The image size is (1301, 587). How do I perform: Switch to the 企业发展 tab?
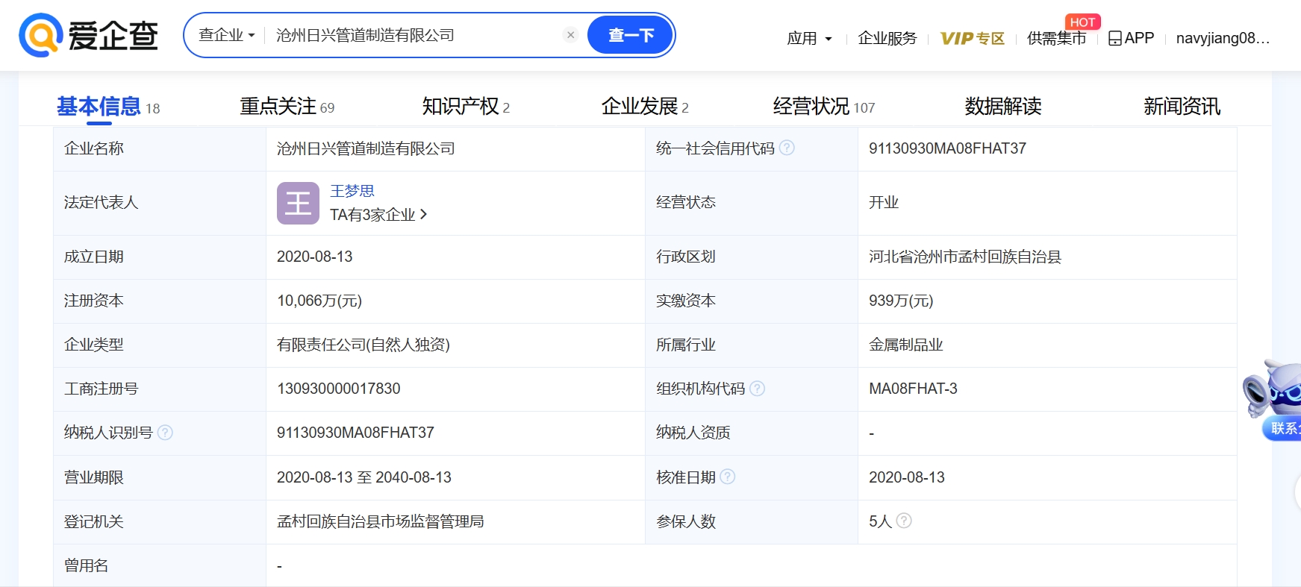click(645, 107)
